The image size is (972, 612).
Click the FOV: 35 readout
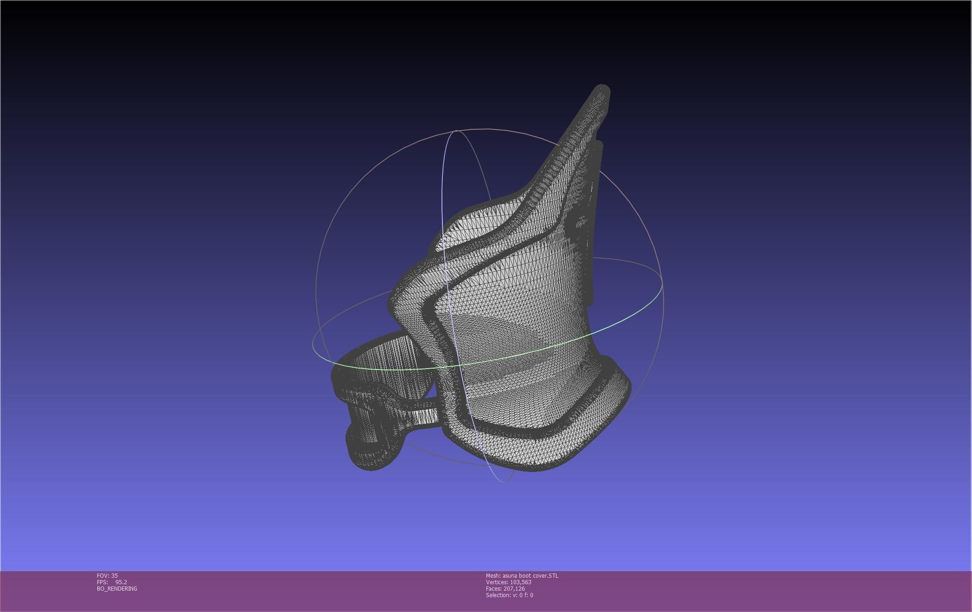(x=107, y=575)
